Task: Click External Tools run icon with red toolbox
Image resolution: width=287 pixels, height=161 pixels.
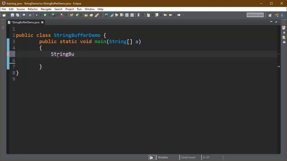Action: pos(62,15)
